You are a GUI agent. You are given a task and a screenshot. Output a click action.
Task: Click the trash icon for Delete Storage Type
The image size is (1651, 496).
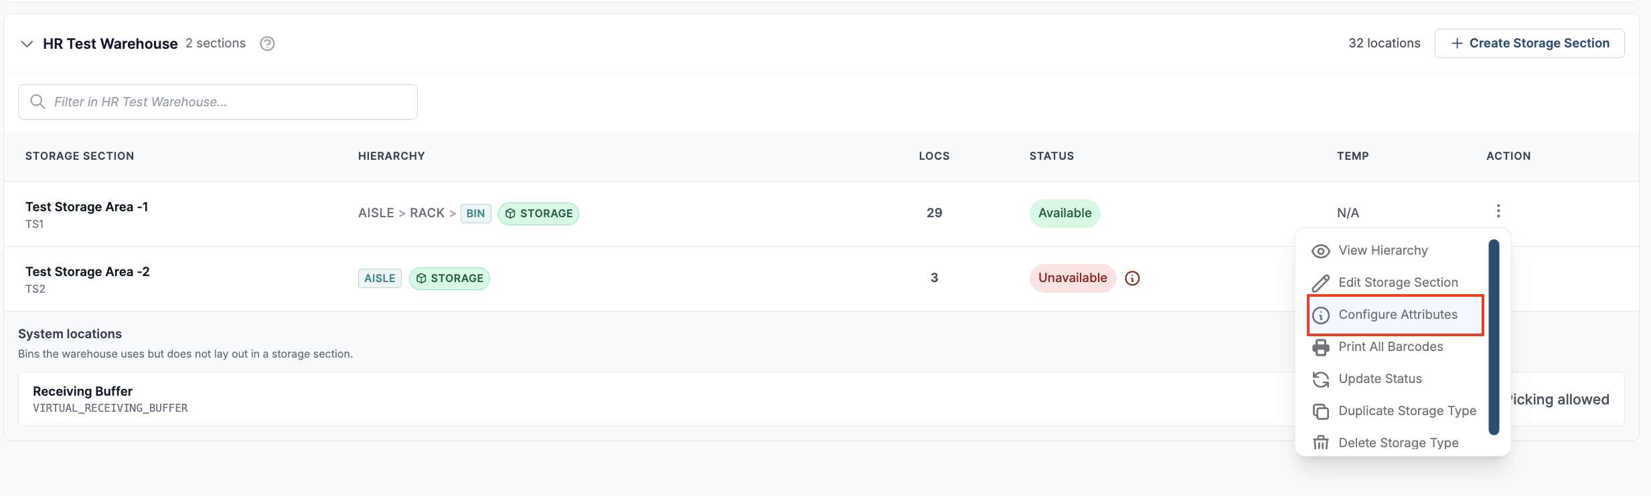click(x=1321, y=443)
